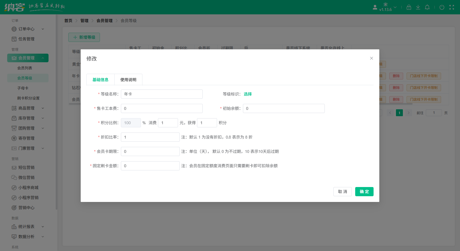Image resolution: width=460 pixels, height=251 pixels.
Task: Toggle fullscreen mode icon
Action: point(452,7)
